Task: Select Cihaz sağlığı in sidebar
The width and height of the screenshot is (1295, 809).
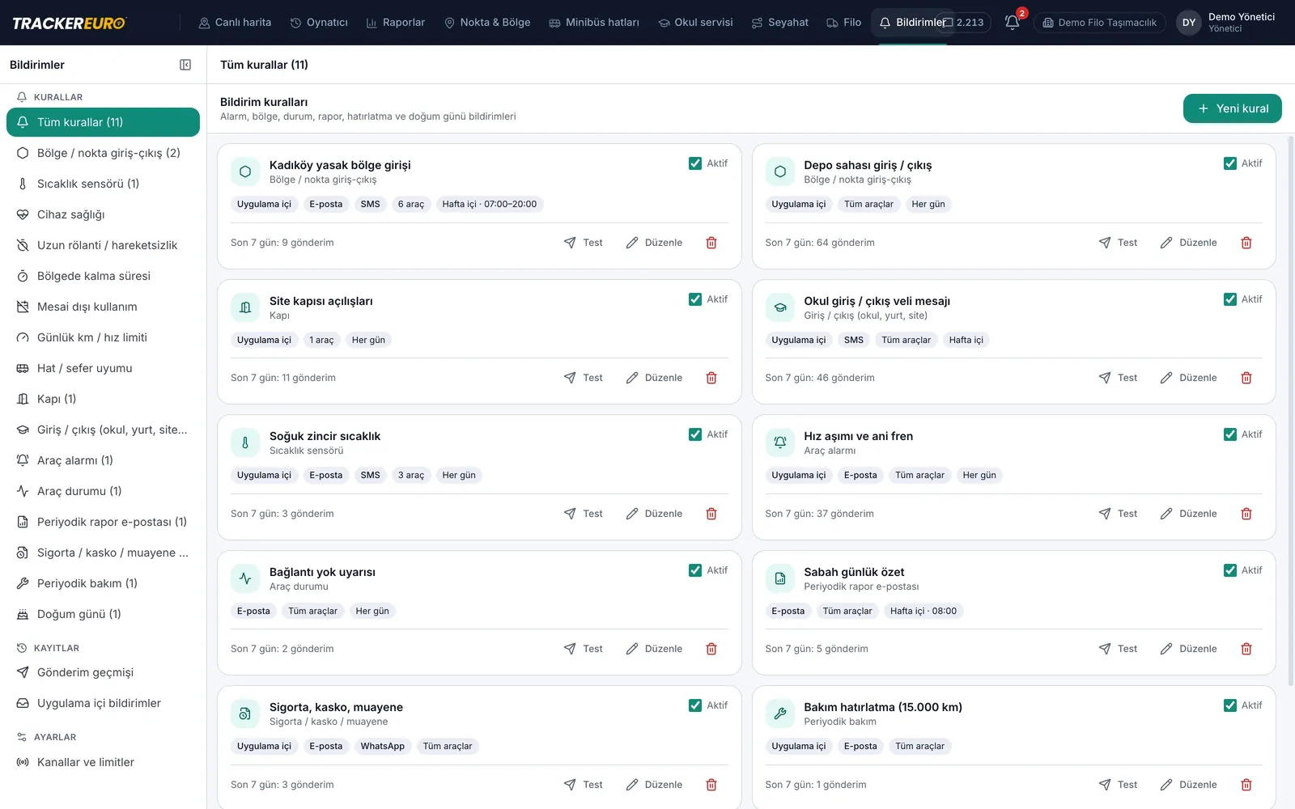Action: 103,214
